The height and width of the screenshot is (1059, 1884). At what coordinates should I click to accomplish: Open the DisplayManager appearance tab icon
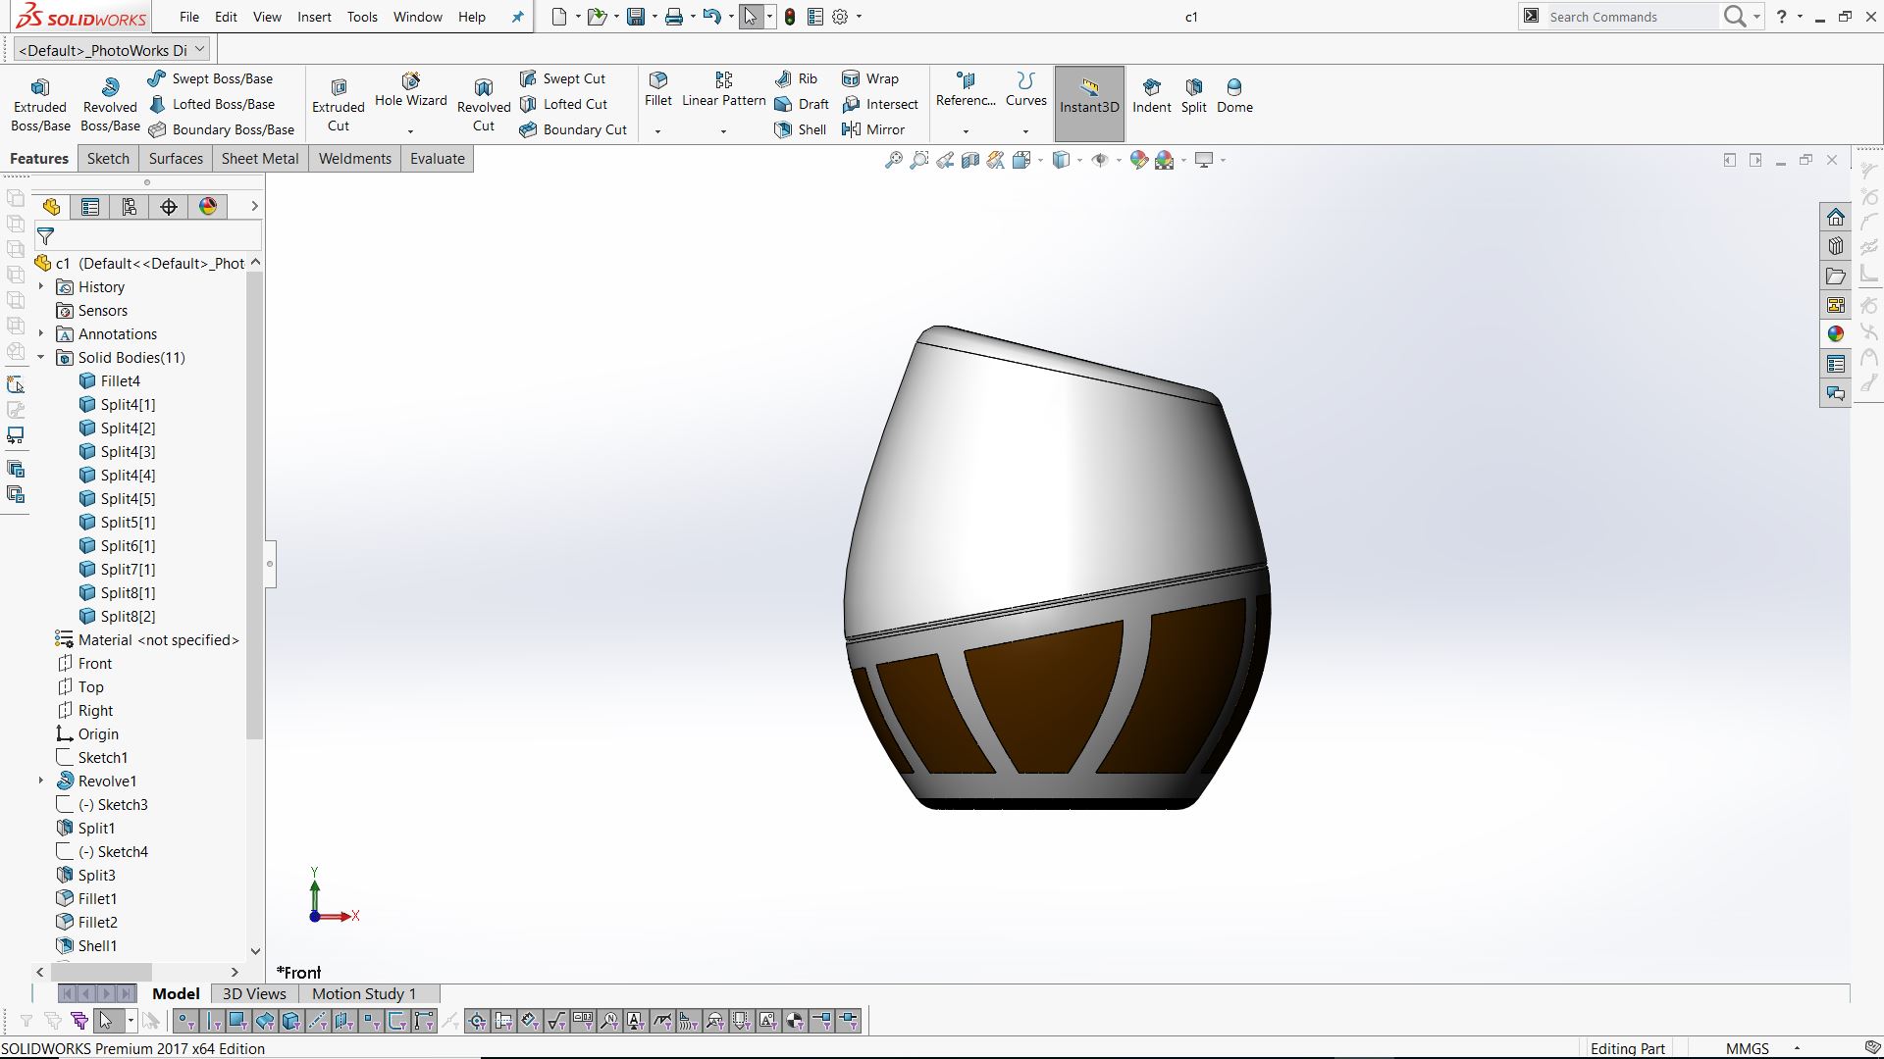pyautogui.click(x=208, y=207)
